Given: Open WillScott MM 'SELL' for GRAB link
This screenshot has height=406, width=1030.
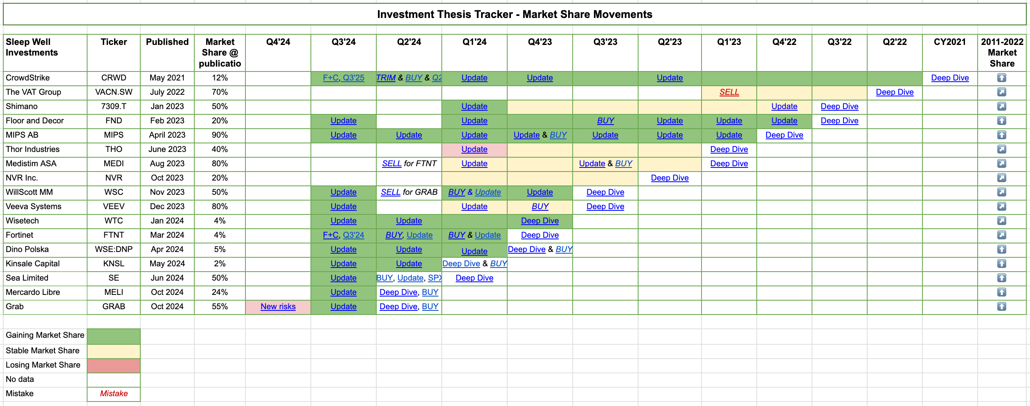Looking at the screenshot, I should point(391,192).
